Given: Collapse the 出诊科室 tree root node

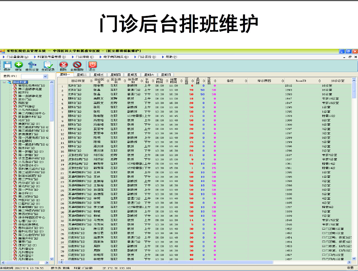Looking at the screenshot, I should tap(4, 82).
